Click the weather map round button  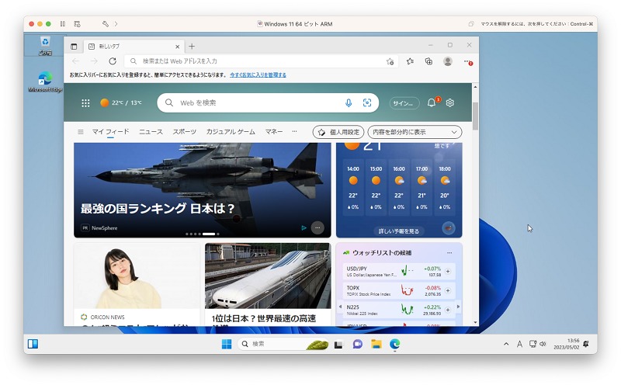point(449,228)
